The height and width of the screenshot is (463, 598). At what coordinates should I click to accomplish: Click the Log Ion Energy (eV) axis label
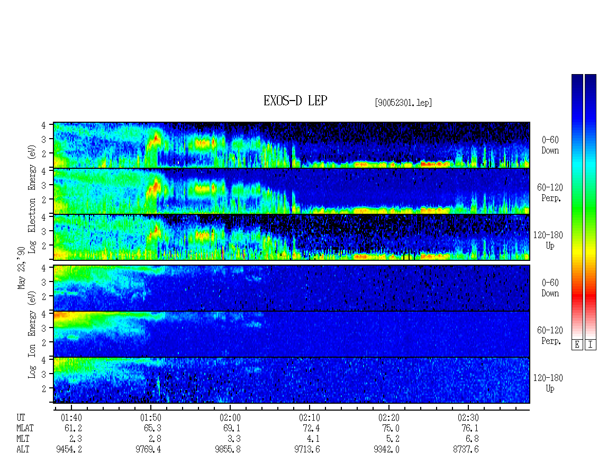[32, 335]
